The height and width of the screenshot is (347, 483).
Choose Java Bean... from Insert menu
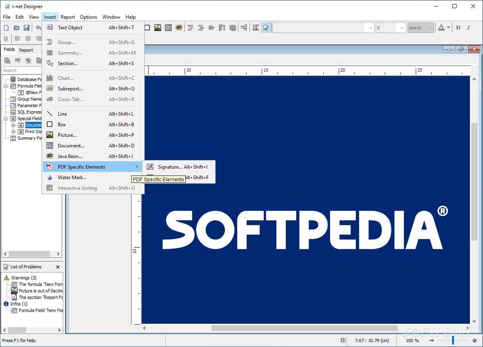click(x=93, y=156)
